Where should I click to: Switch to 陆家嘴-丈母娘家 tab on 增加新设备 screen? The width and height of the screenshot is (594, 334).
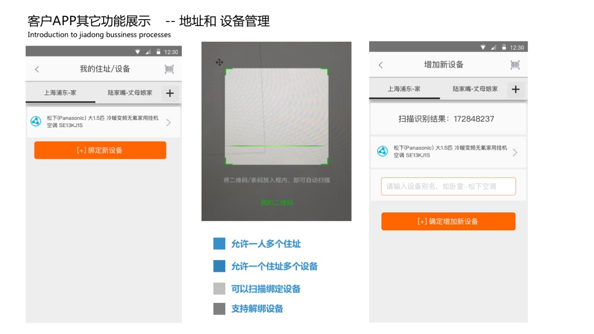pos(475,89)
